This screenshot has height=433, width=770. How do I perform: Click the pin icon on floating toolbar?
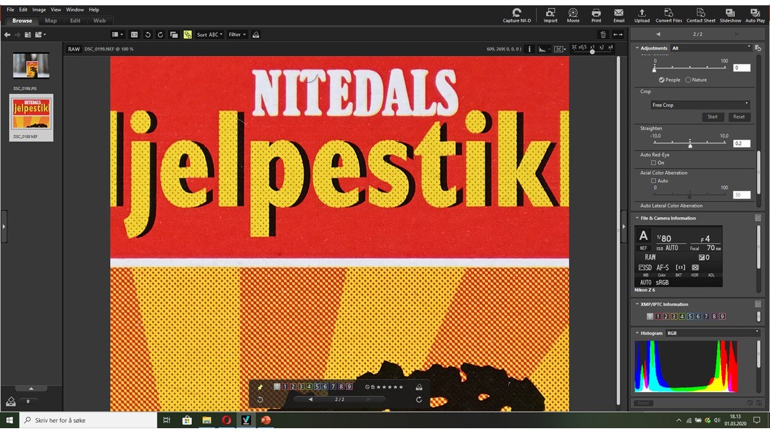[260, 387]
